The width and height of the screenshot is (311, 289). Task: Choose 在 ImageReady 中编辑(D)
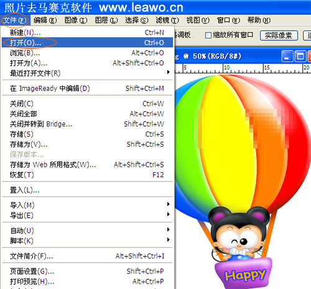(87, 88)
